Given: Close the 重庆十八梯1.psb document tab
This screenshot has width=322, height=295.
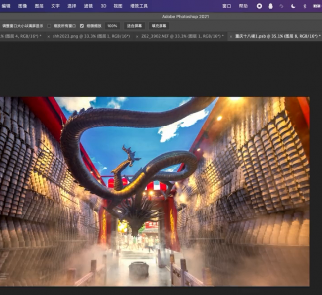Looking at the screenshot, I should click(x=231, y=36).
